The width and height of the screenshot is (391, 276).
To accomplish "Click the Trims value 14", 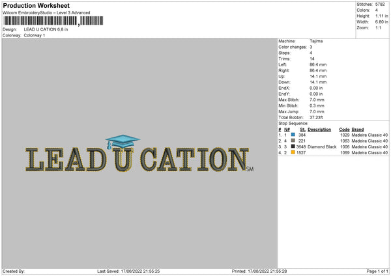I will click(312, 59).
